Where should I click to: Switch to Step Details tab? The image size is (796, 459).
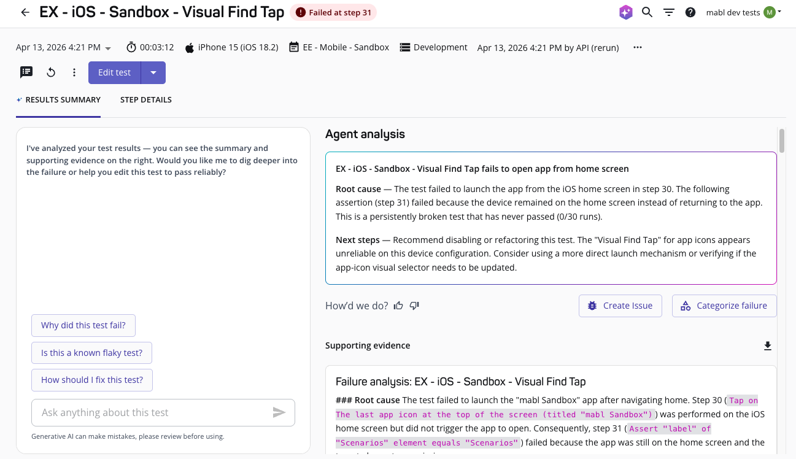tap(146, 100)
